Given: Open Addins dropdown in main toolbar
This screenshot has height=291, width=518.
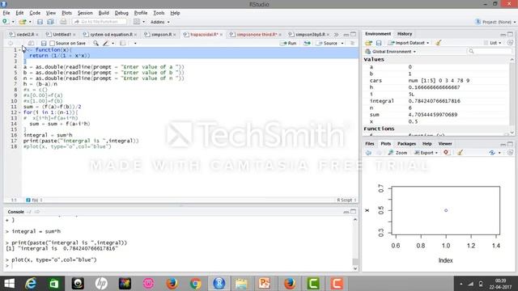Looking at the screenshot, I should (x=160, y=22).
